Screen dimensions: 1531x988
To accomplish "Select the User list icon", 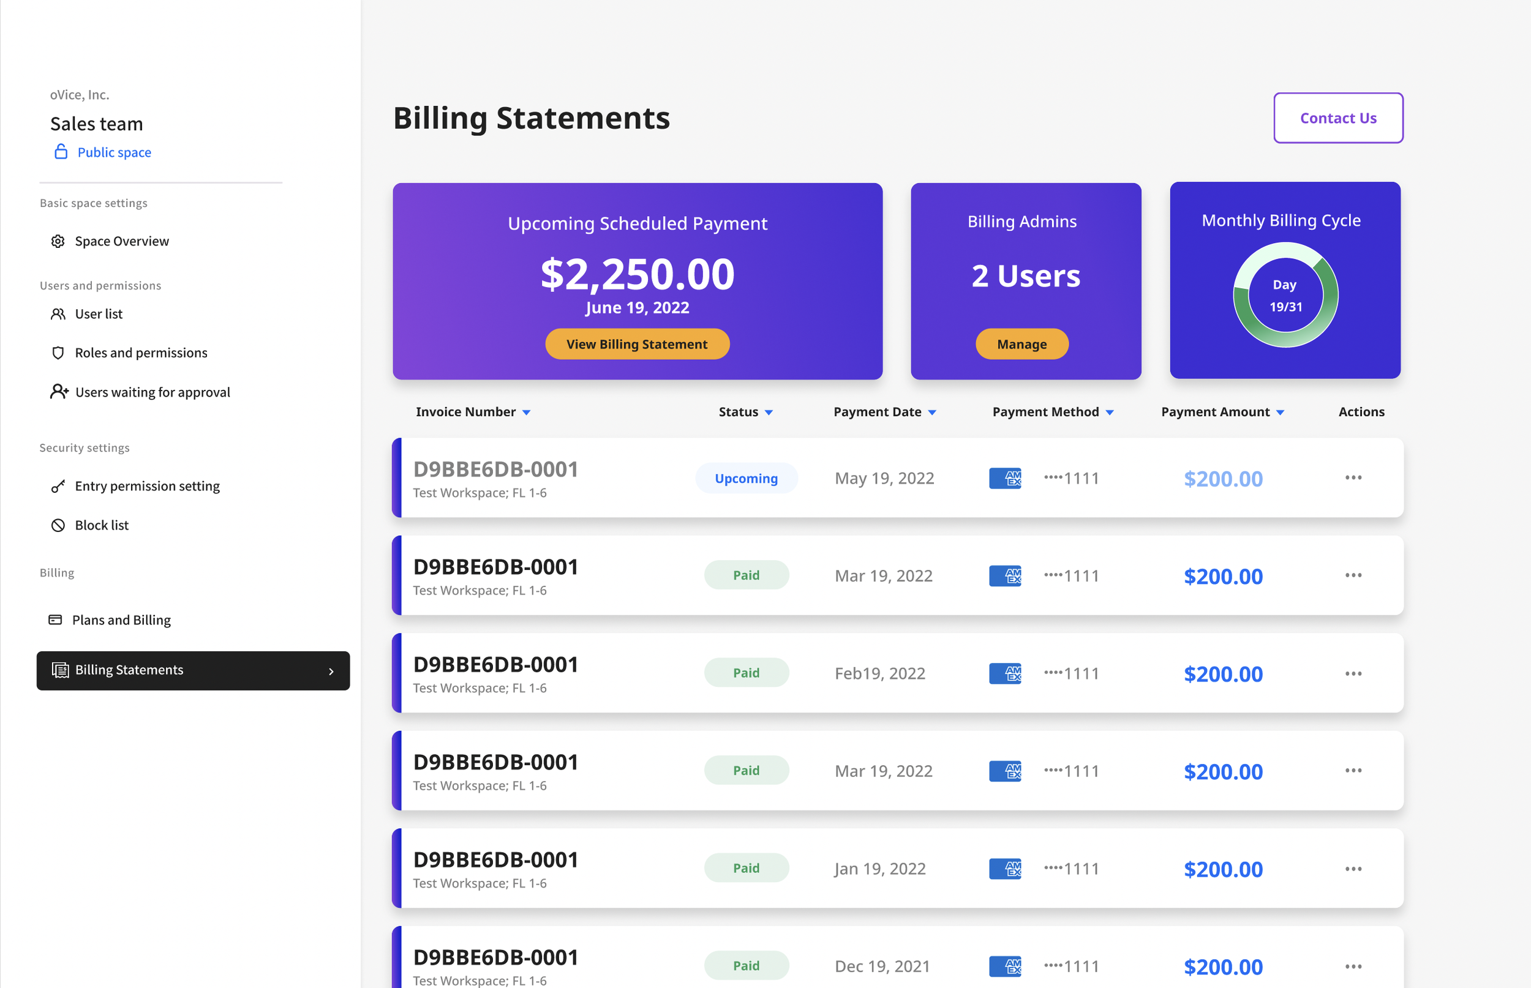I will [x=58, y=313].
